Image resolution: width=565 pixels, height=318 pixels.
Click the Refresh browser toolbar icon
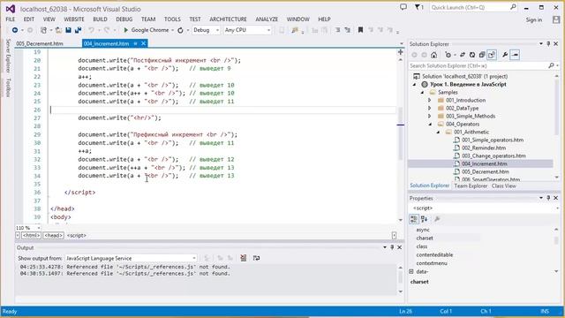180,30
